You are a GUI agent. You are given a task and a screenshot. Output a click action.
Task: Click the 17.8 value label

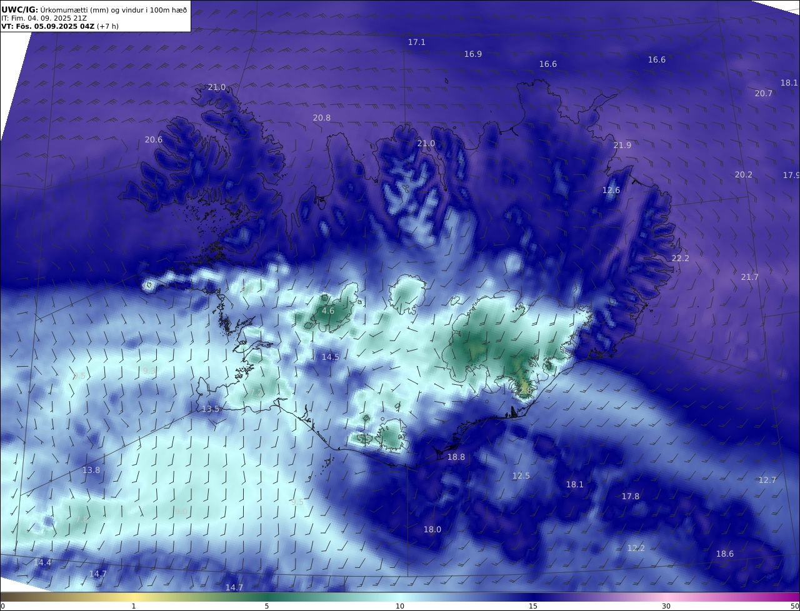(x=631, y=497)
